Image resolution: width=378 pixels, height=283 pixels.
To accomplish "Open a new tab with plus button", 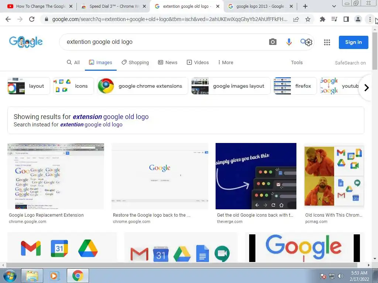I will pyautogui.click(x=305, y=6).
